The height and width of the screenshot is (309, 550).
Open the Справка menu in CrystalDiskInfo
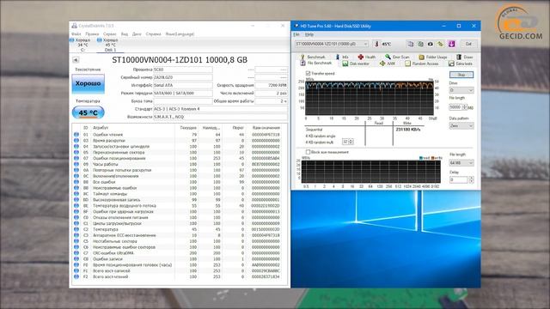(x=153, y=34)
